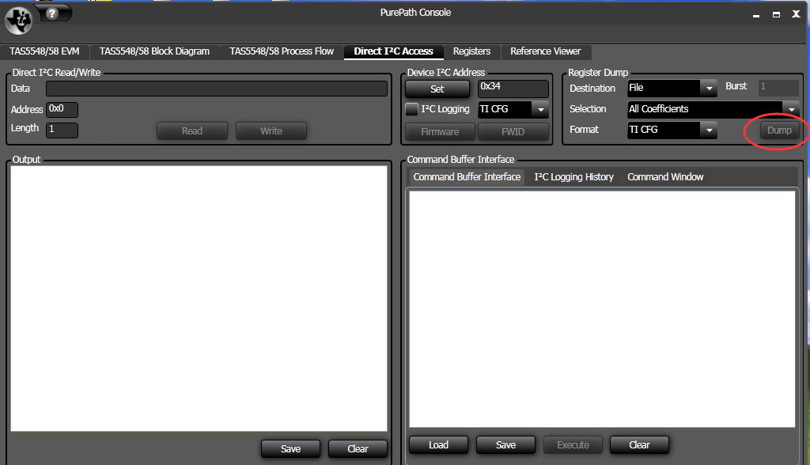The width and height of the screenshot is (810, 465).
Task: Click inside the Output text area
Action: tap(199, 298)
